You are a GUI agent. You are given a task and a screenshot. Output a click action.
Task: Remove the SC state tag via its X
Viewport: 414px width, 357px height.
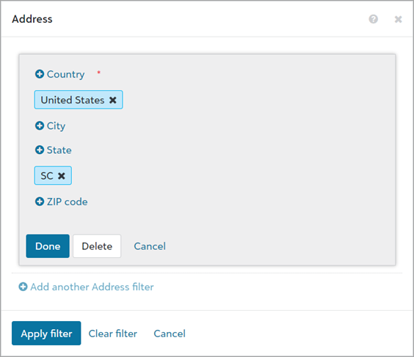[62, 176]
